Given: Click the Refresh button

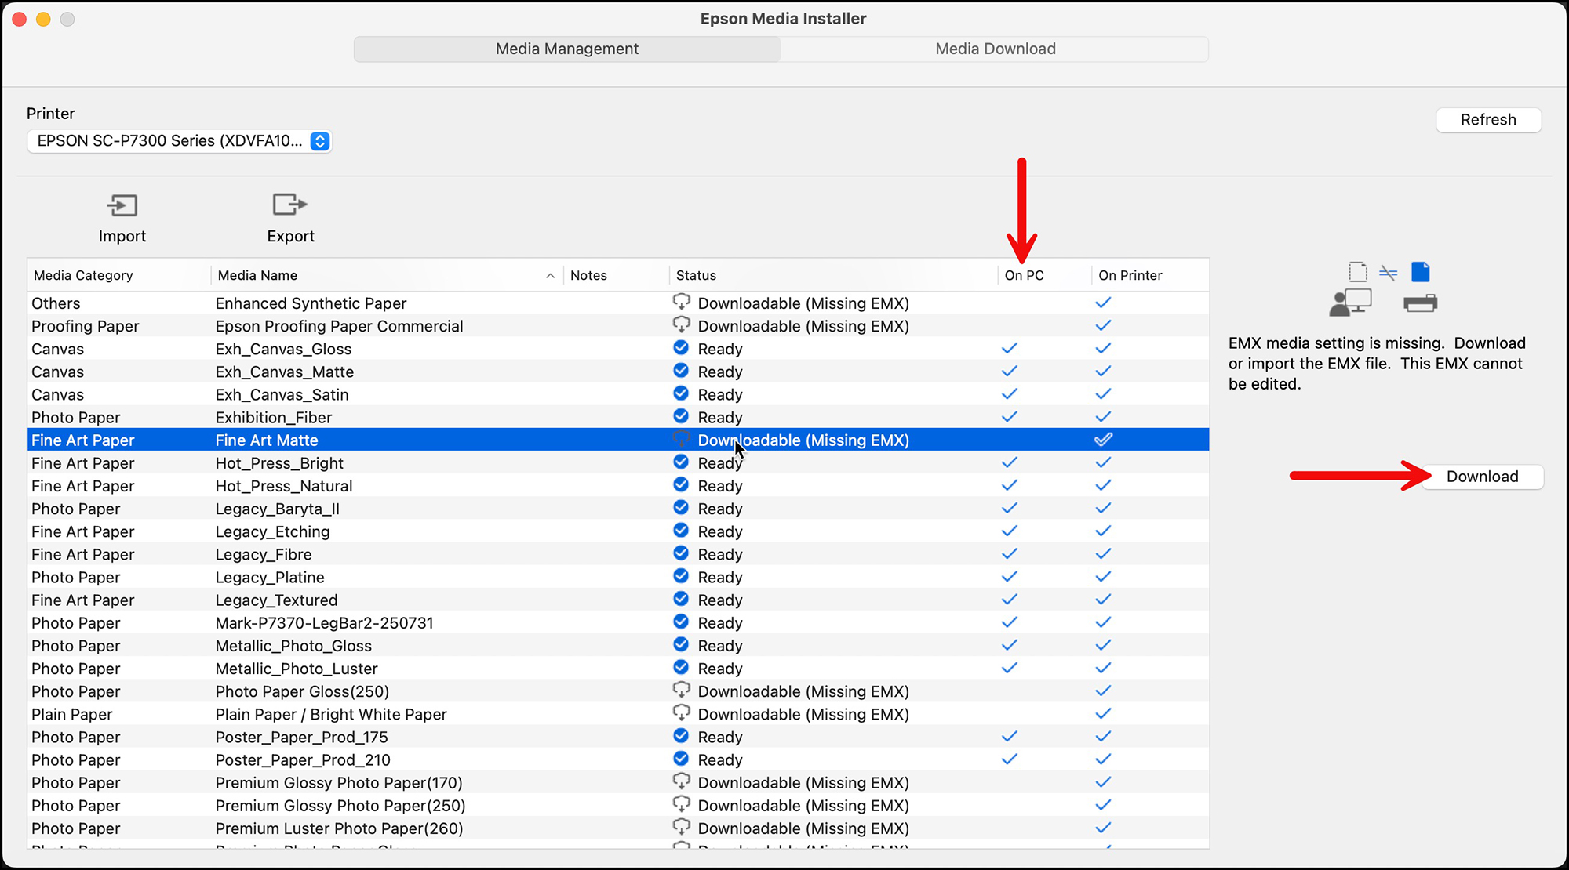Looking at the screenshot, I should (1488, 120).
